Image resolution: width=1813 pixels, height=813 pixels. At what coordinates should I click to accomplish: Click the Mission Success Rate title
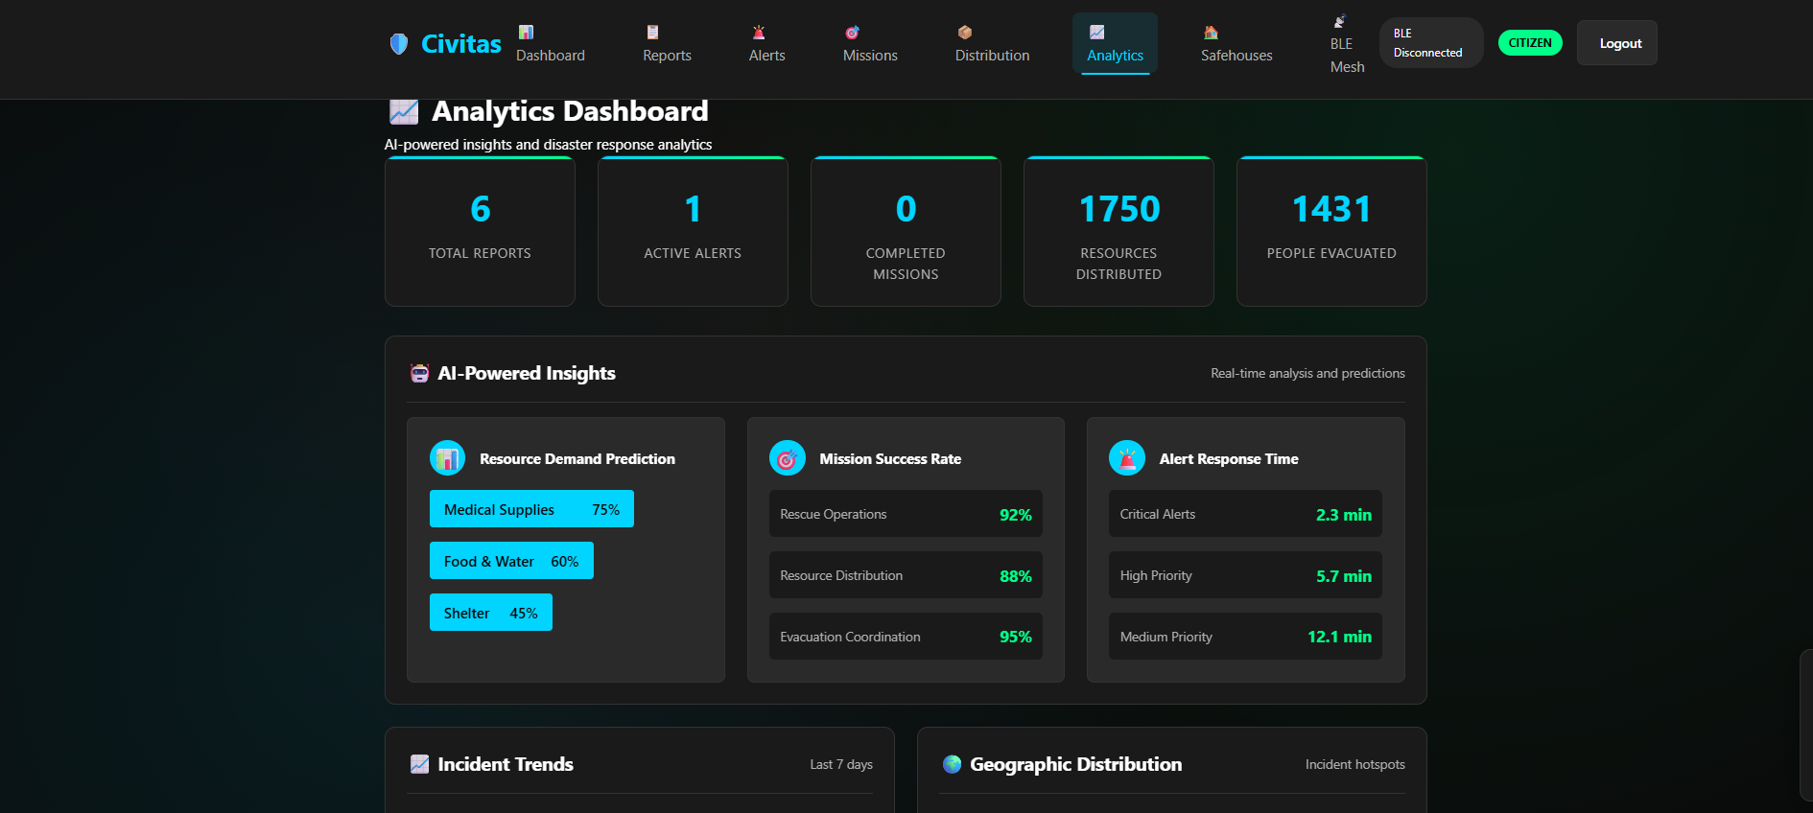point(890,459)
